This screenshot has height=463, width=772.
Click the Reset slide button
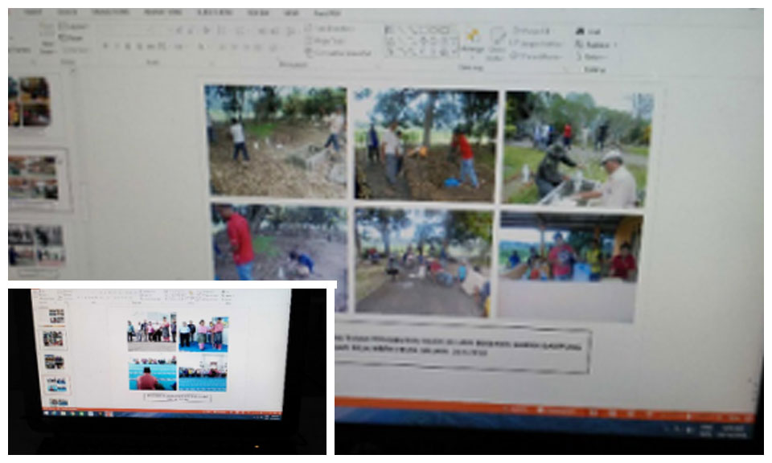pos(74,37)
